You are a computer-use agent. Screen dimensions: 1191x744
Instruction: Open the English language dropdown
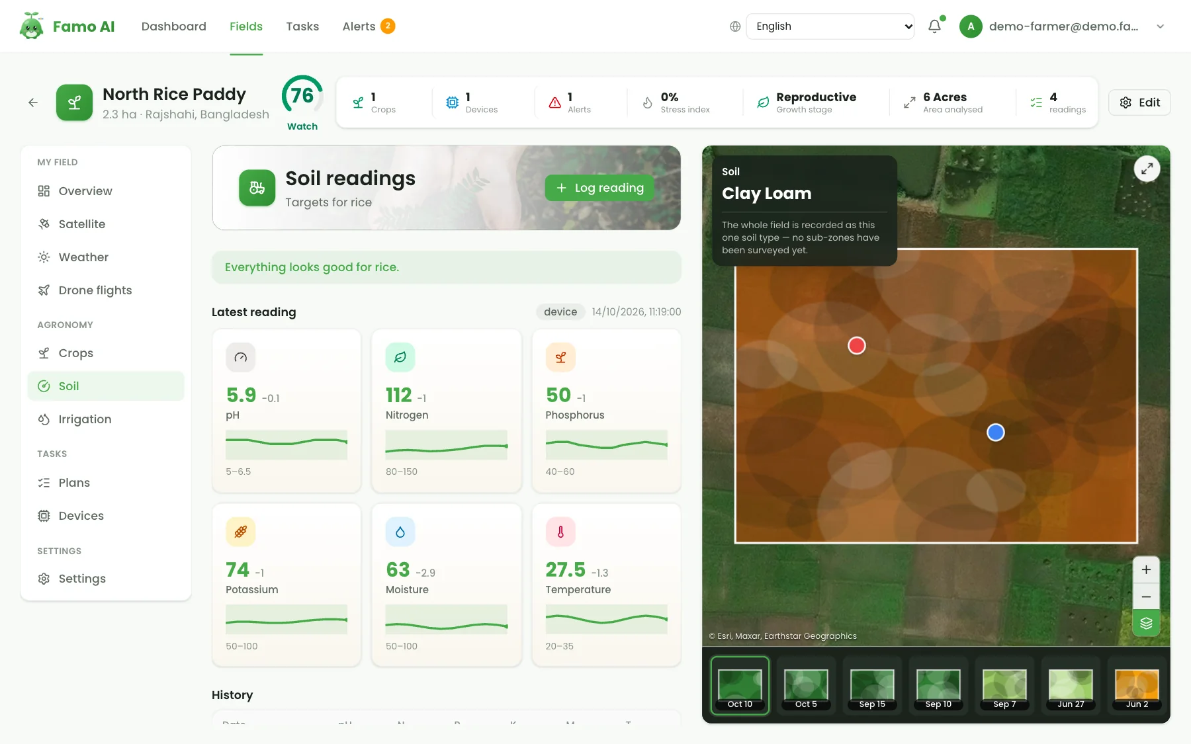coord(830,26)
